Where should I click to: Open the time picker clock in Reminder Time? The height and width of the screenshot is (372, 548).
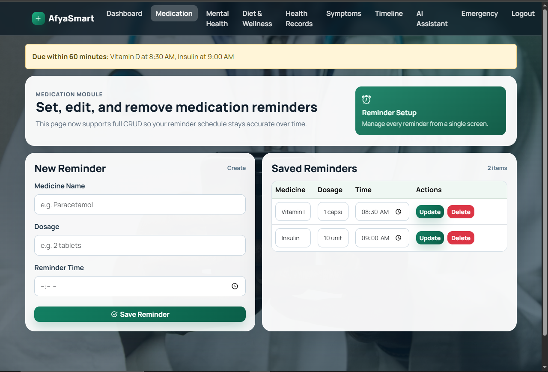235,286
